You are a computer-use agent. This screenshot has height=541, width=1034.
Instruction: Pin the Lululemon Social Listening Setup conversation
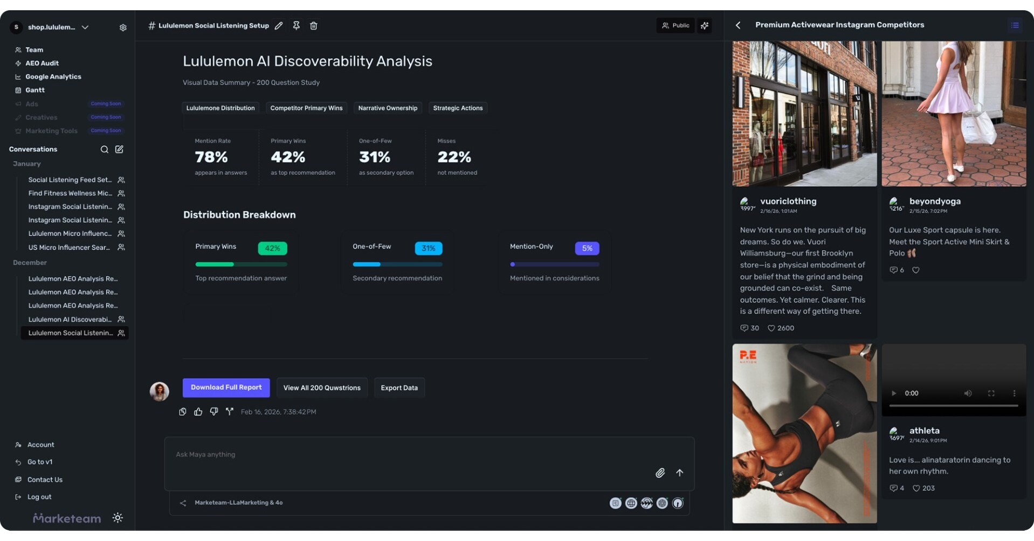[x=296, y=25]
